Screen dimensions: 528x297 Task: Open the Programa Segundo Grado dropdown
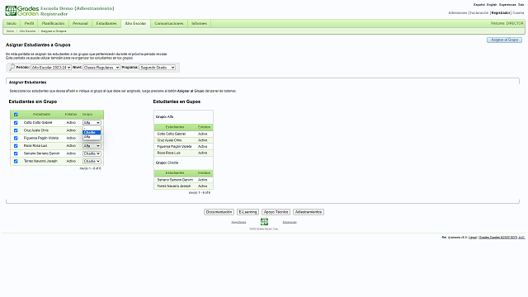pyautogui.click(x=158, y=68)
